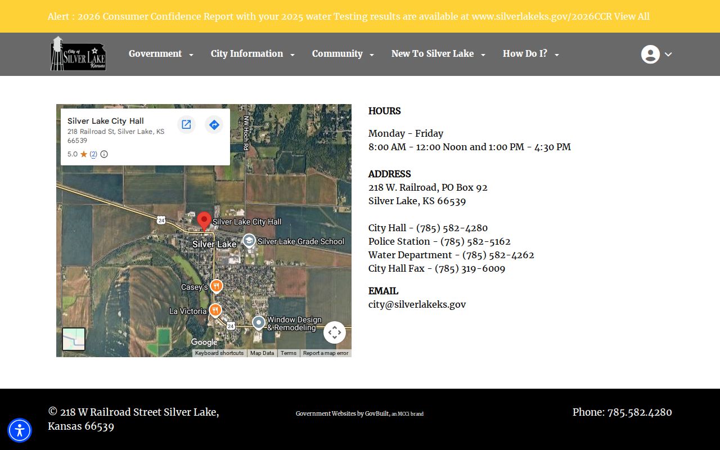Select Silver Lake Grade School marker
The height and width of the screenshot is (450, 720).
tap(249, 241)
